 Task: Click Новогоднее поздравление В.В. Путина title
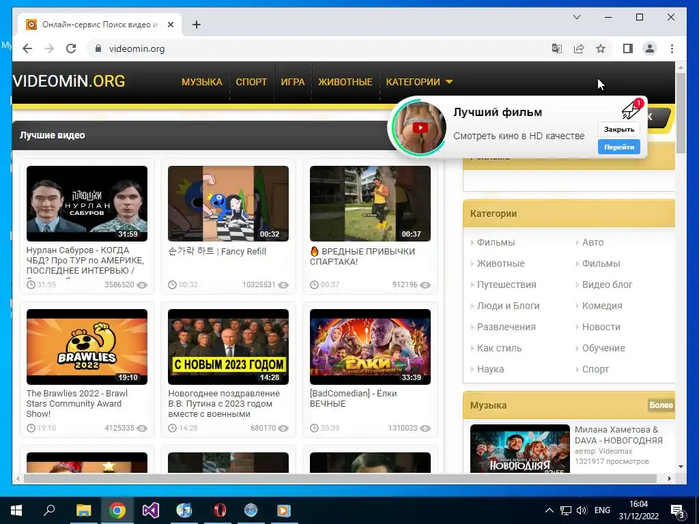pos(224,404)
